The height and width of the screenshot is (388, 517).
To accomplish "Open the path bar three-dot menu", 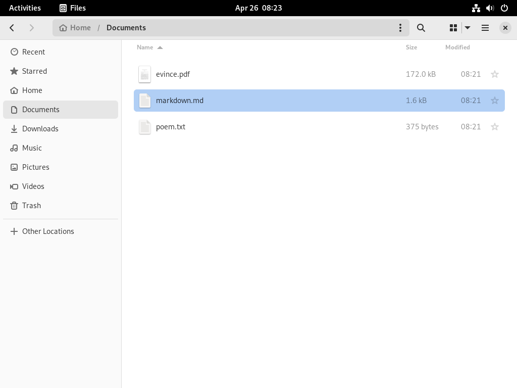I will coord(400,28).
